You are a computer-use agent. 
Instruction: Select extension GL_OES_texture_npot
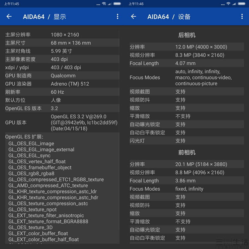33,209
